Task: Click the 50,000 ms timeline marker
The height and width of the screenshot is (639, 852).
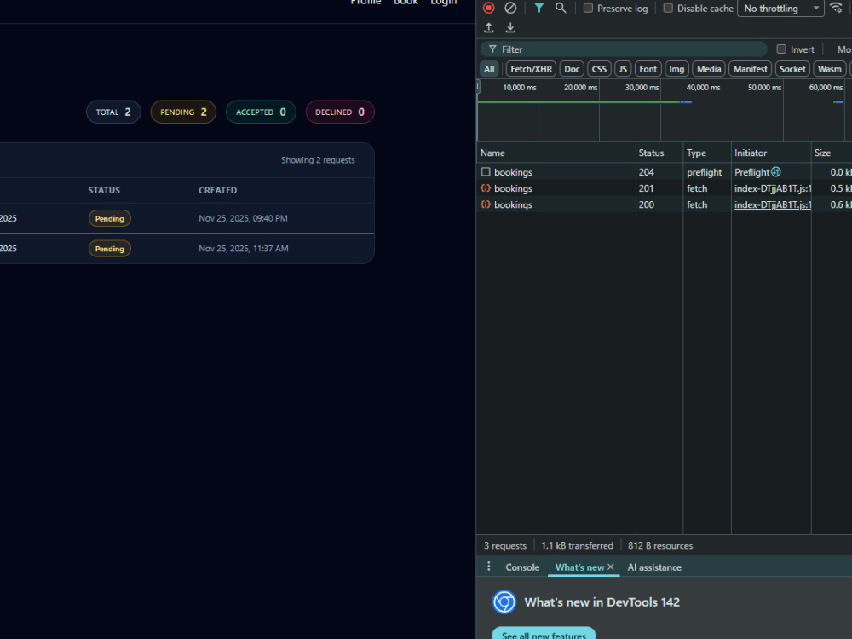Action: (764, 88)
